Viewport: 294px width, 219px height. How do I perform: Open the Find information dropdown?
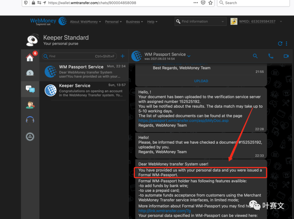click(223, 22)
